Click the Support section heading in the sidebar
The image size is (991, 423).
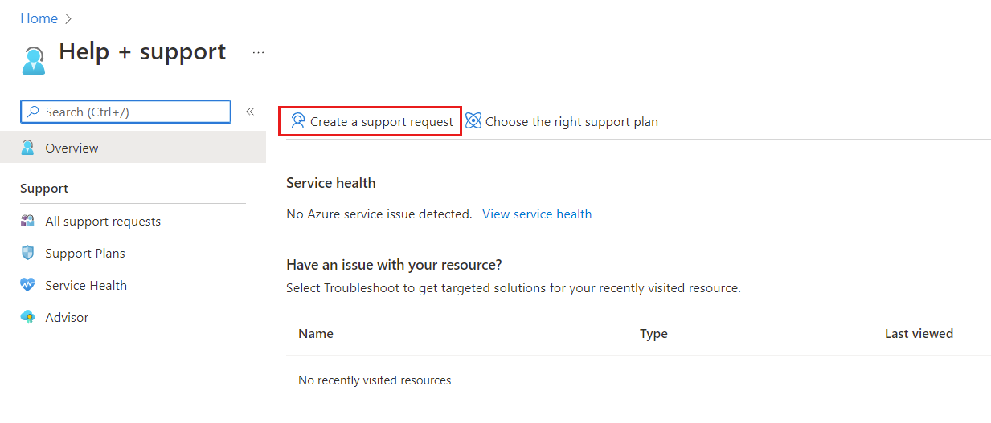[44, 189]
